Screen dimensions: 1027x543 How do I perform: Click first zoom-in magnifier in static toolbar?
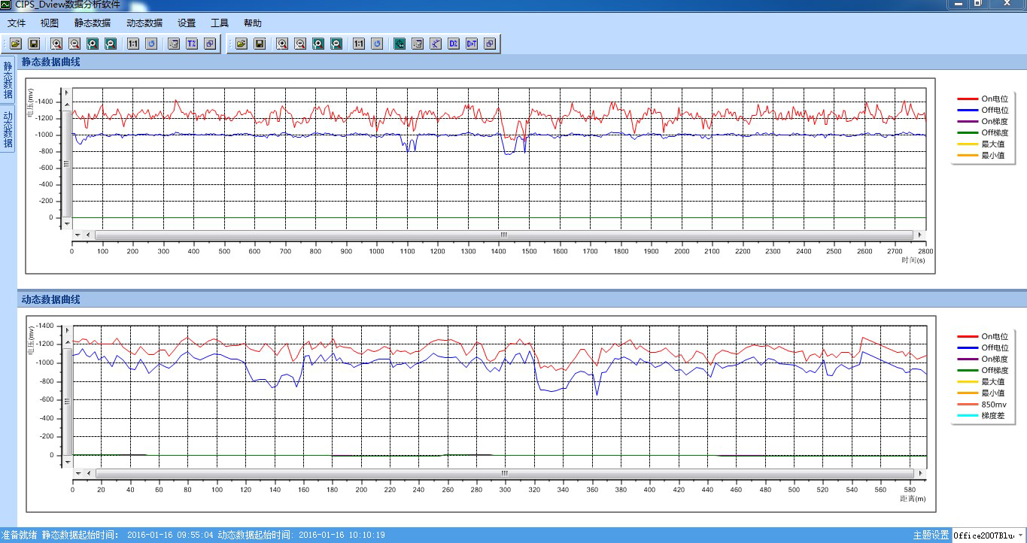[x=56, y=44]
